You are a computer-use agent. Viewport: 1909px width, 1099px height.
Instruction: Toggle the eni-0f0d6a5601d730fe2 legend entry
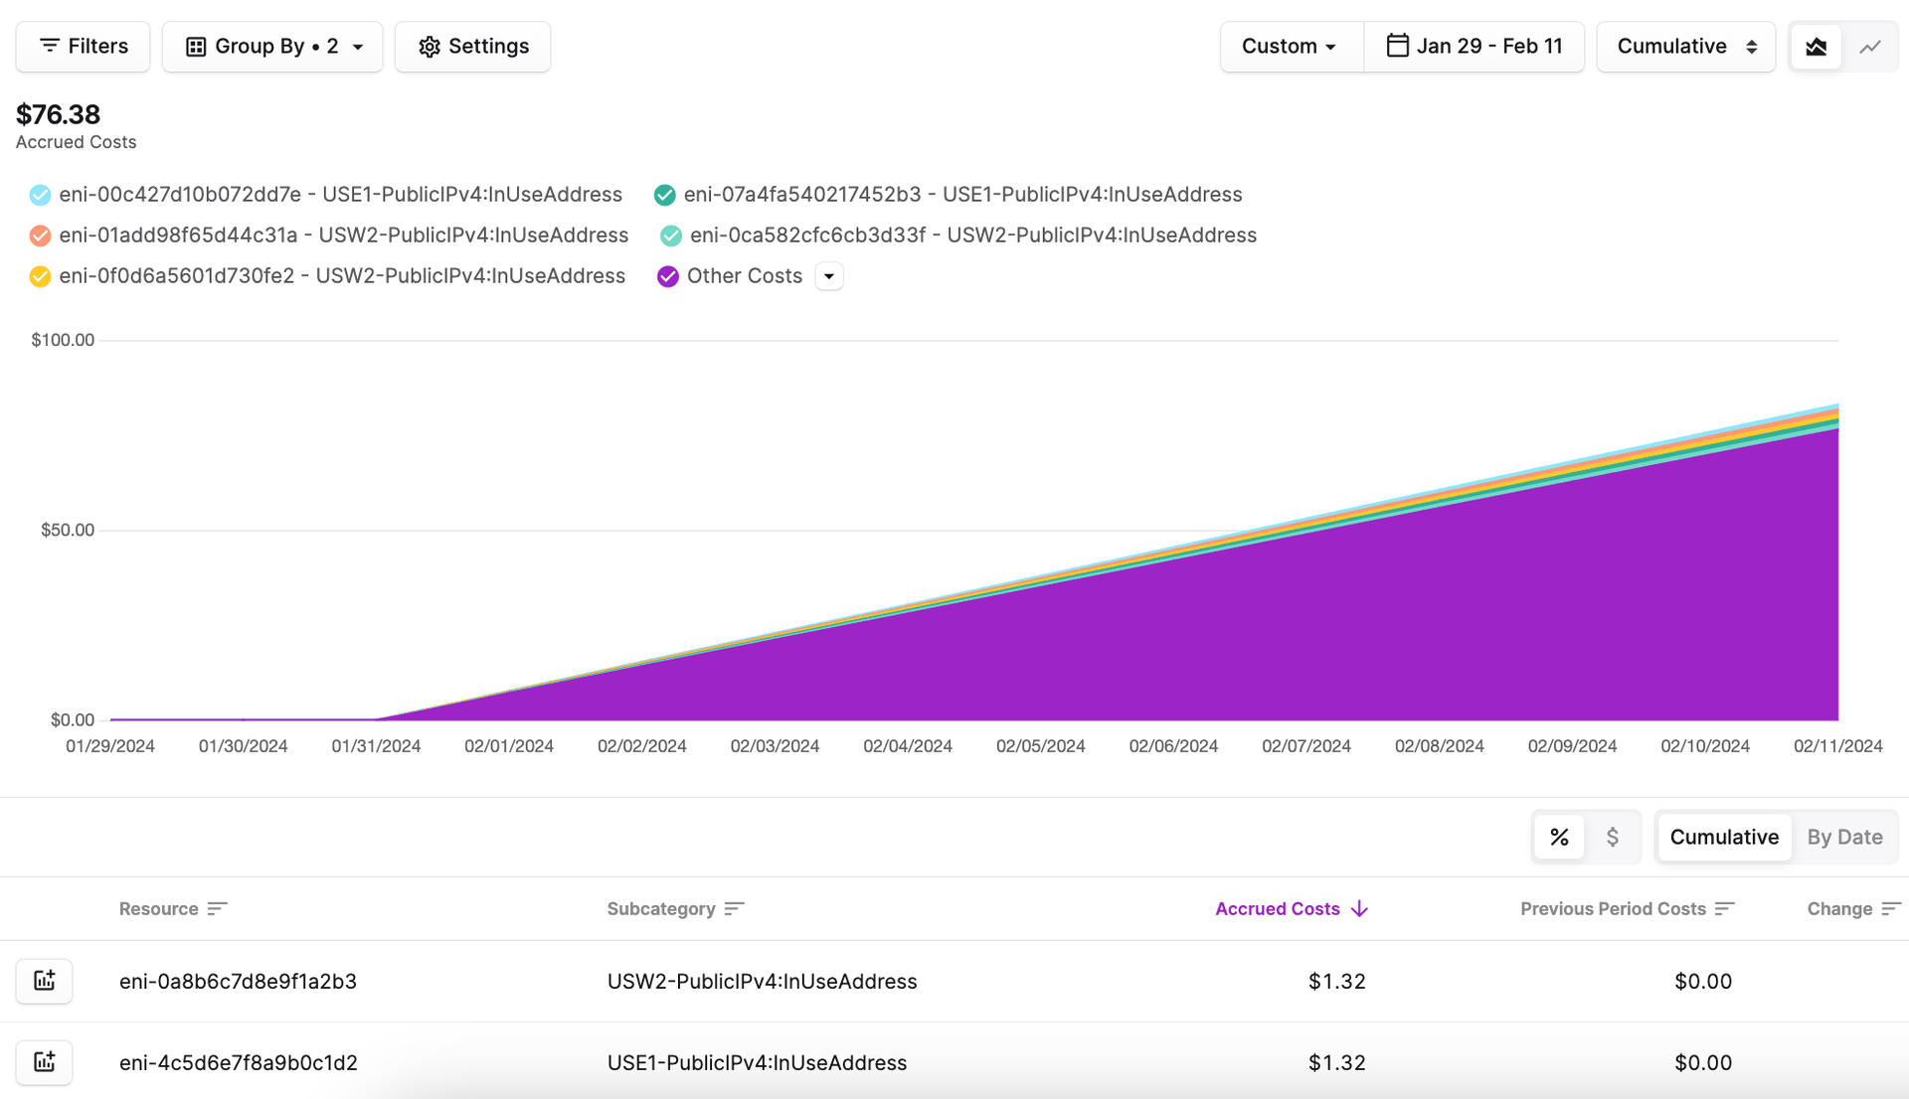[x=40, y=275]
